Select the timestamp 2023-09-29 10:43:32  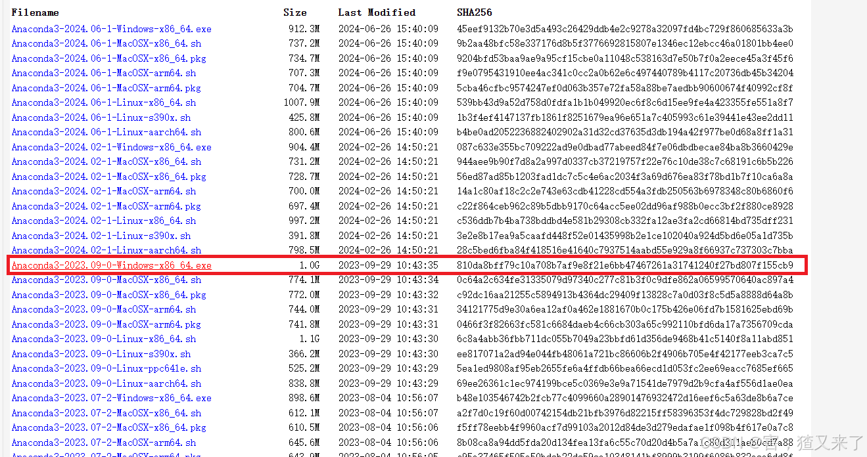pyautogui.click(x=388, y=295)
